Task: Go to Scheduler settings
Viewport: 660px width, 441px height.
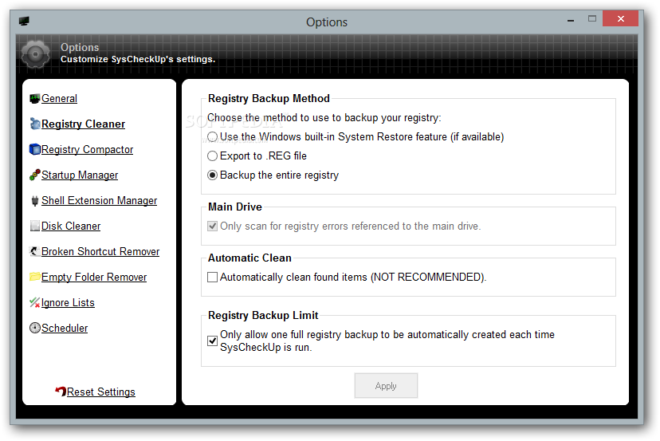Action: [65, 328]
